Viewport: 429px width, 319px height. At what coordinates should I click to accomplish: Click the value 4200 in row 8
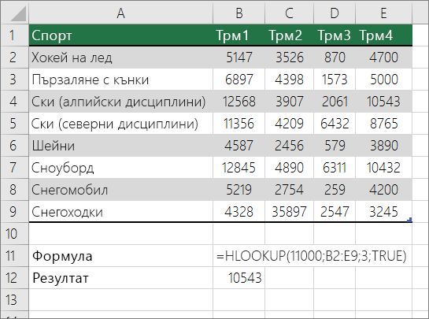point(383,190)
